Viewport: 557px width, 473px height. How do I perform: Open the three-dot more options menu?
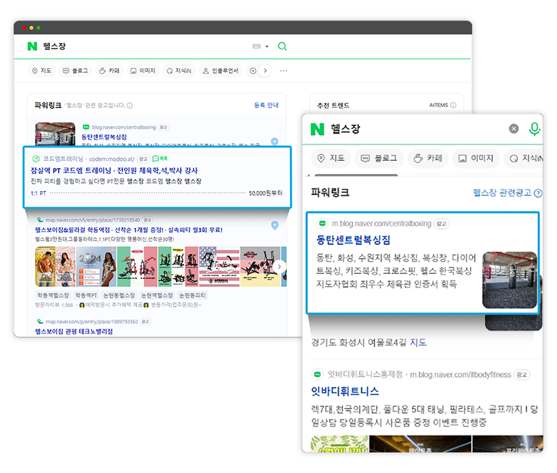283,71
